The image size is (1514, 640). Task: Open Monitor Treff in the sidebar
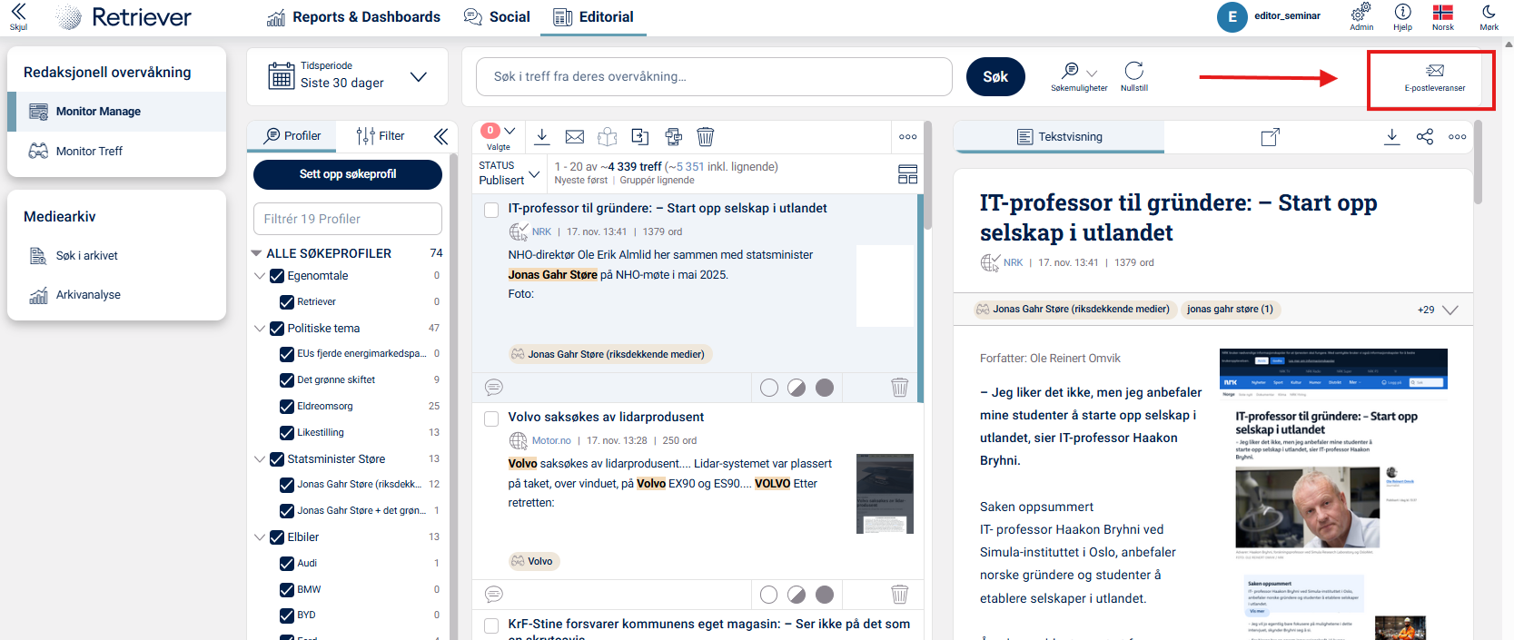click(x=89, y=152)
